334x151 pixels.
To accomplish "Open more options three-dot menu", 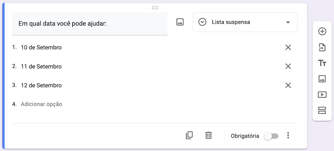I will (x=288, y=135).
